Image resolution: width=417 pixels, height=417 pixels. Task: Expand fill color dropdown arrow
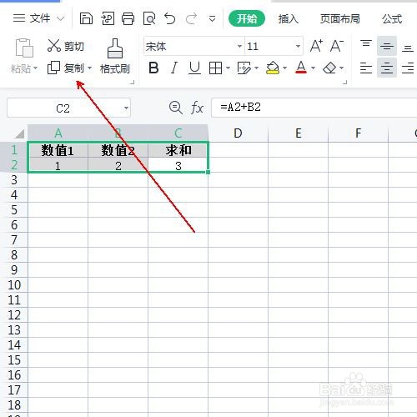tap(284, 68)
